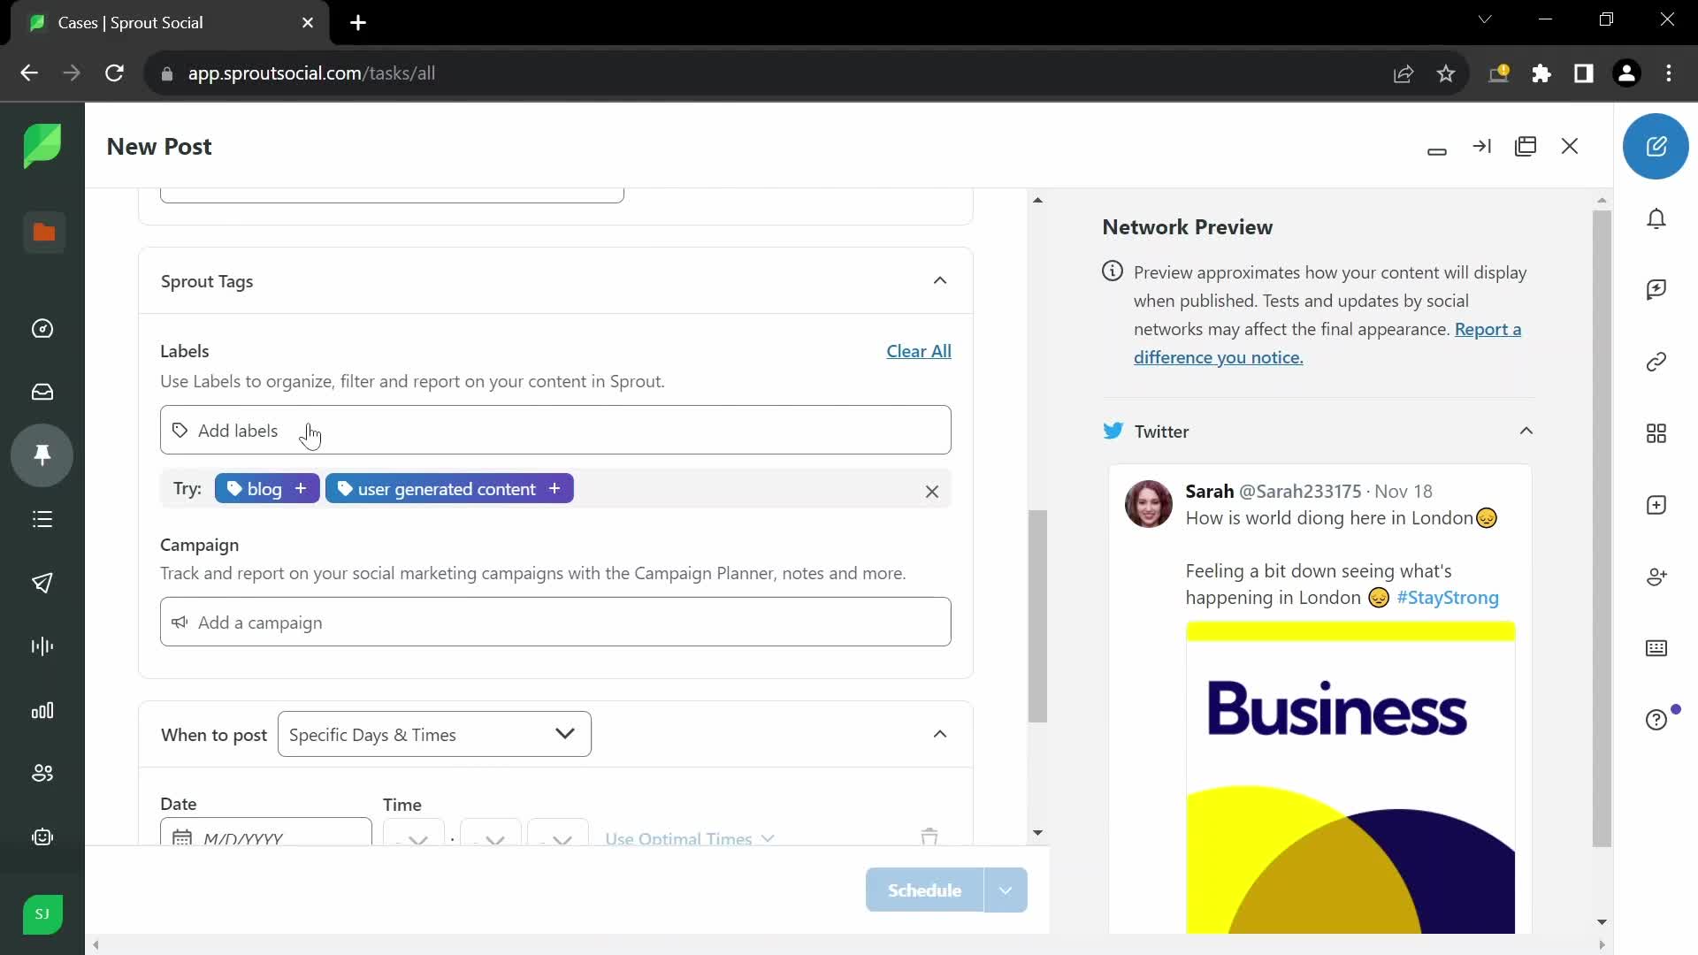The height and width of the screenshot is (955, 1698).
Task: Click the tasks/pin icon in sidebar
Action: [43, 455]
